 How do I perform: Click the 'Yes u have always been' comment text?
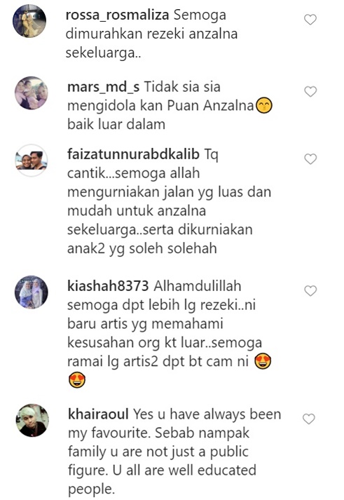coord(207,414)
